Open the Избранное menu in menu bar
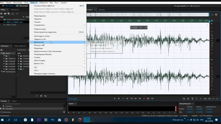221x124 pixels. [43, 2]
